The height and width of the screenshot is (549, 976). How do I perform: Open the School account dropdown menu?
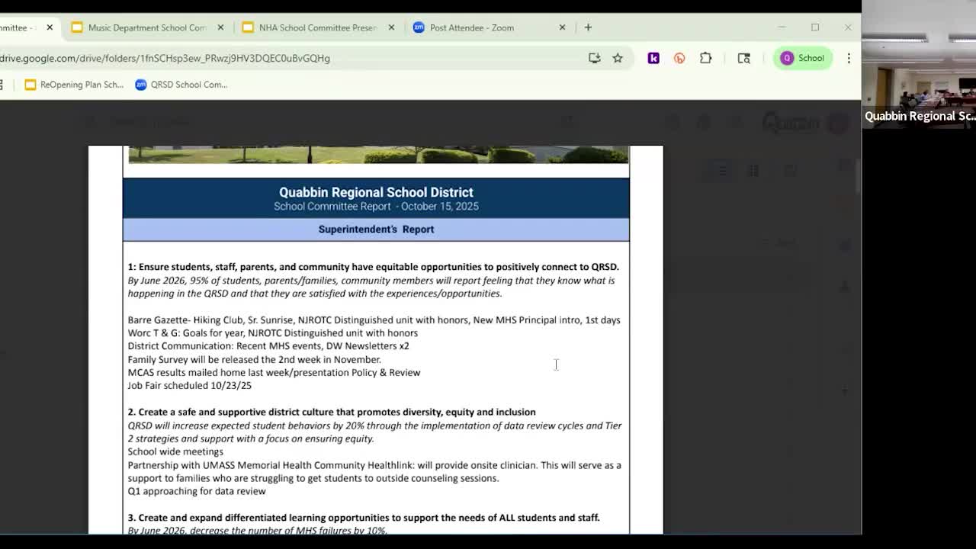(x=803, y=58)
